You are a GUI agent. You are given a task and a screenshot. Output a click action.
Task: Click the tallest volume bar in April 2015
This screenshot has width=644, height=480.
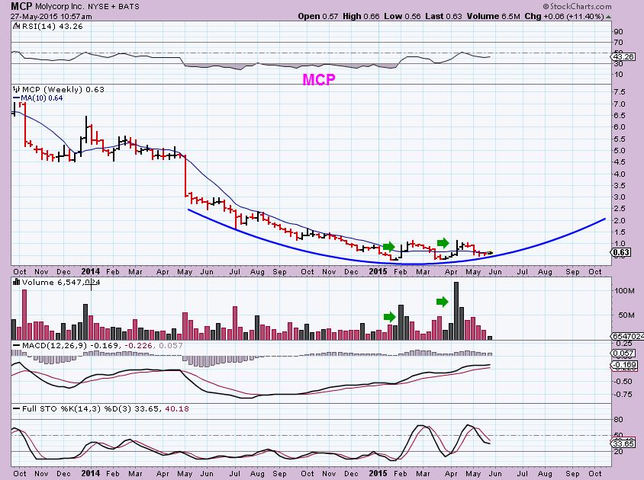(456, 311)
